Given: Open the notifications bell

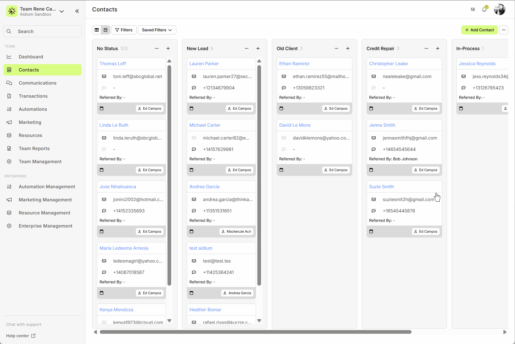Looking at the screenshot, I should pos(484,9).
